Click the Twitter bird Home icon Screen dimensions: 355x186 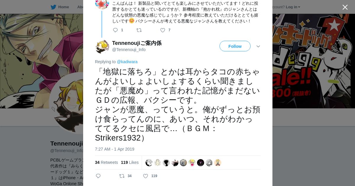click(x=53, y=7)
